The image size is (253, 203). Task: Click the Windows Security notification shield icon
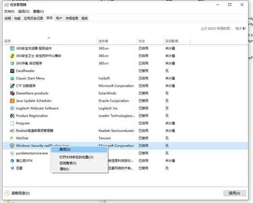click(x=12, y=146)
